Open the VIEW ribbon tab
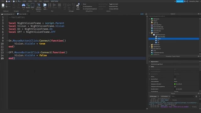Viewport: 201px width, 113px height. [41, 1]
